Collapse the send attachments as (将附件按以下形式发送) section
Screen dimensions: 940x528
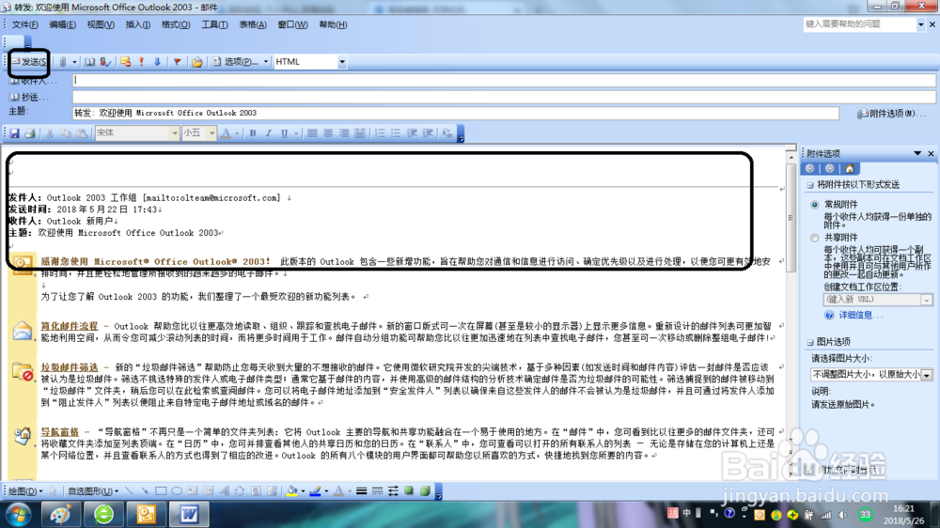(810, 184)
